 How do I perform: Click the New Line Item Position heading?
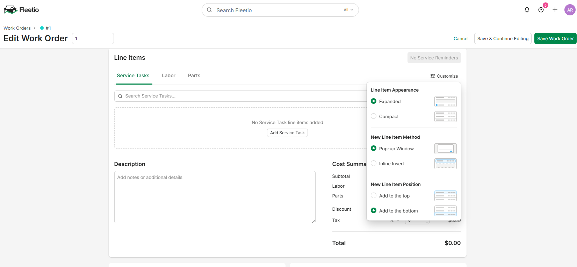[x=396, y=184]
